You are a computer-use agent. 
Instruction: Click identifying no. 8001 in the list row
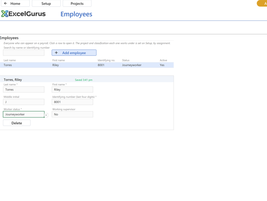[x=101, y=65]
